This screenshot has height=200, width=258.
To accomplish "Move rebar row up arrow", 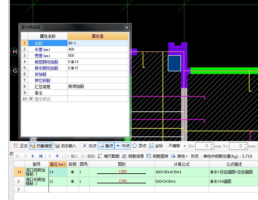I will click(x=50, y=156).
